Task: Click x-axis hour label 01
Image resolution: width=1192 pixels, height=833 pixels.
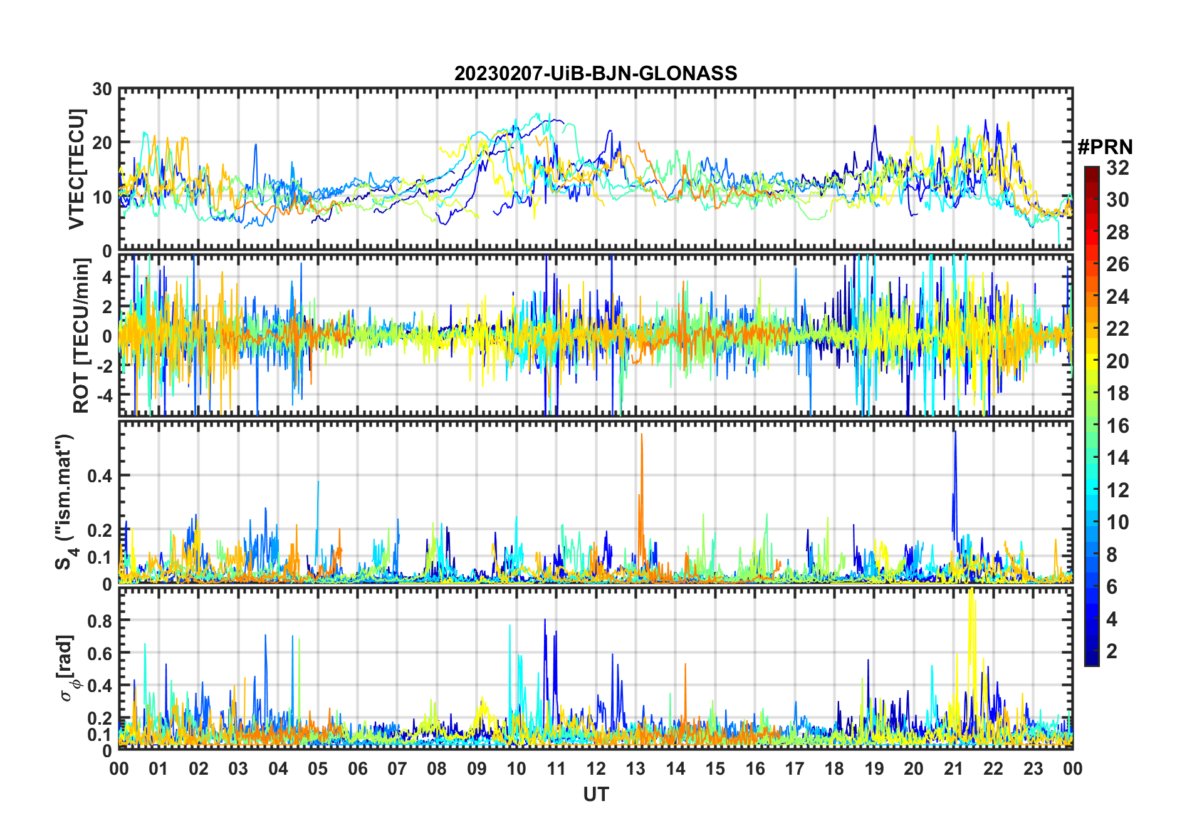Action: click(x=159, y=768)
